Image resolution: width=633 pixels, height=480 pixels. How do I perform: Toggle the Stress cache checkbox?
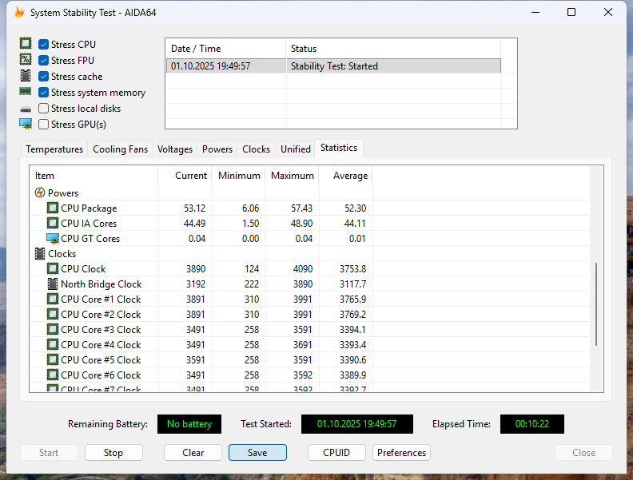tap(44, 76)
